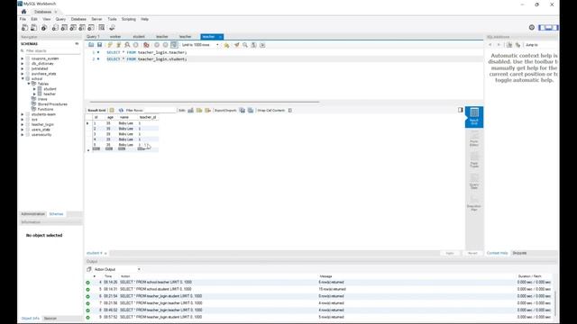The width and height of the screenshot is (577, 324).
Task: Save the script with the floppy icon
Action: tap(99, 45)
